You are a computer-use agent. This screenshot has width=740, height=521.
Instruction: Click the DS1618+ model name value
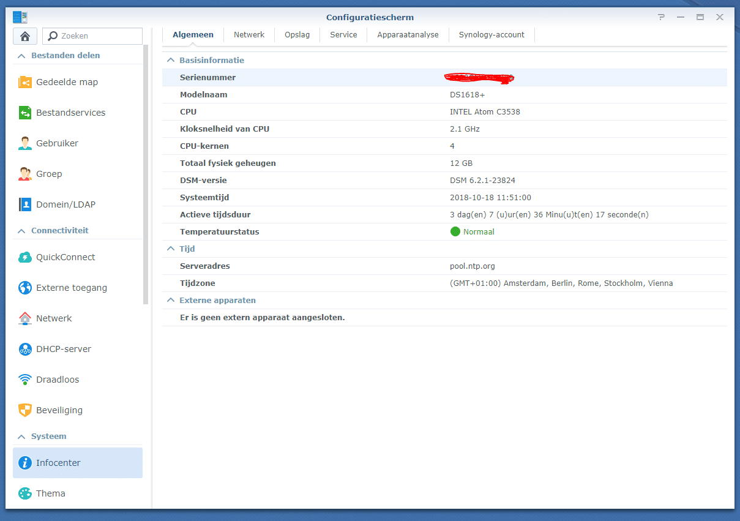pos(468,95)
